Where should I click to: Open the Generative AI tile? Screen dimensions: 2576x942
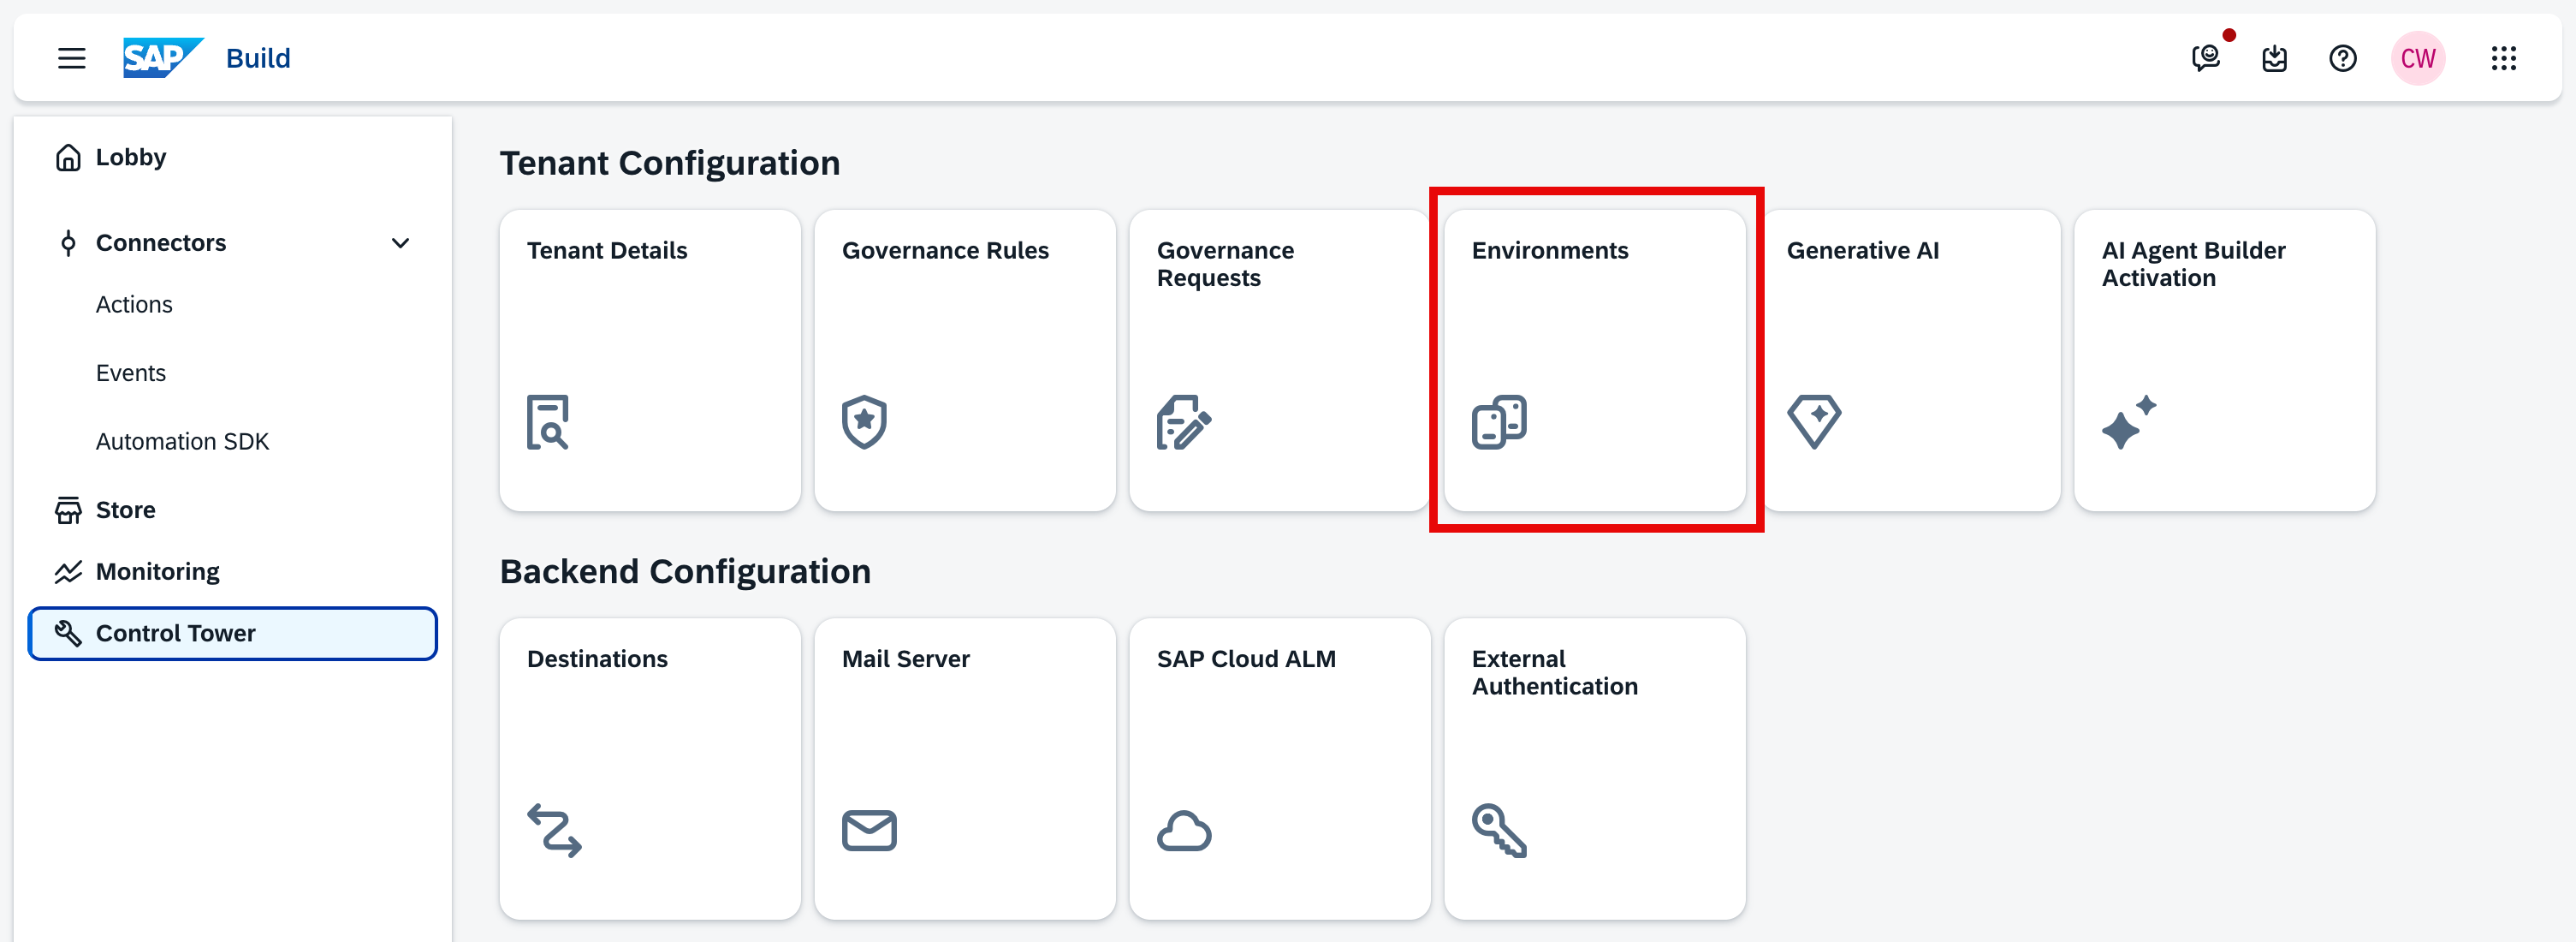point(1910,361)
